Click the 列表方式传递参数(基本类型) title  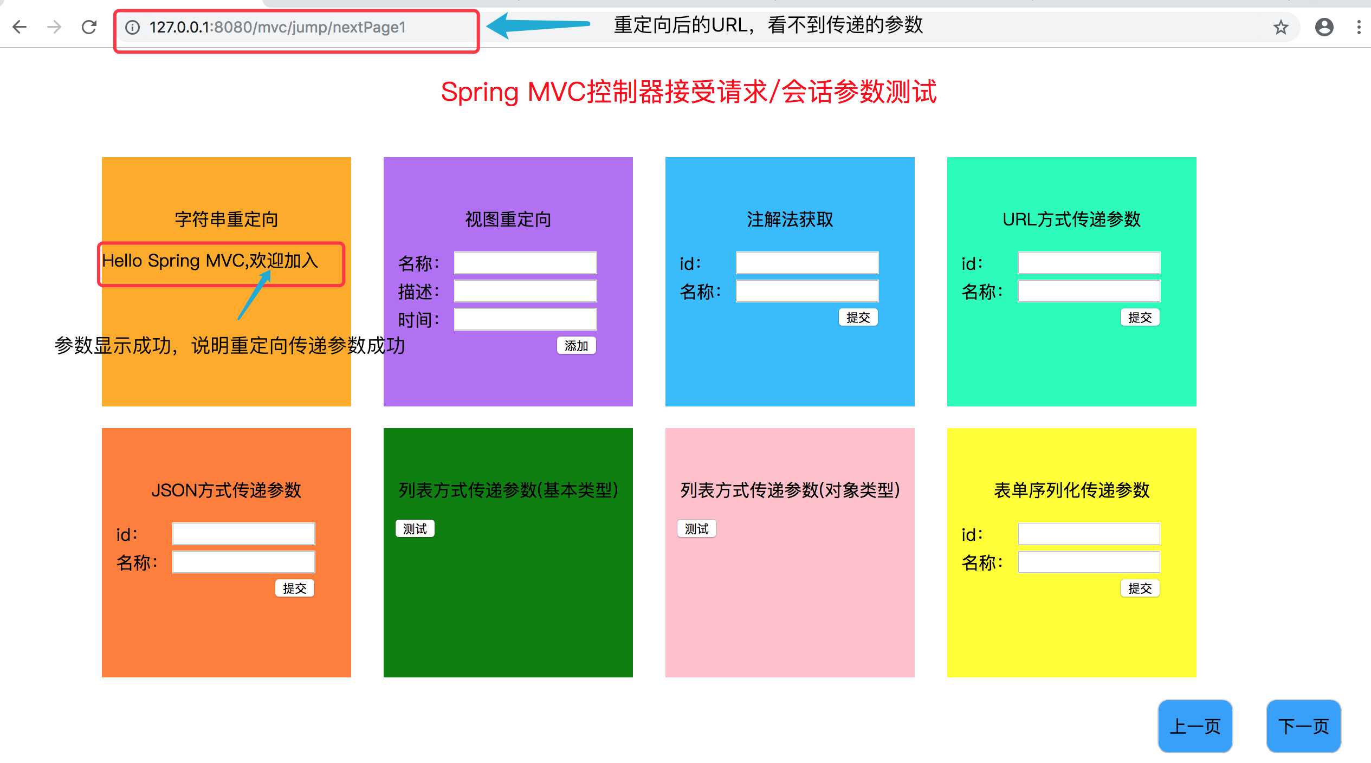click(x=508, y=490)
